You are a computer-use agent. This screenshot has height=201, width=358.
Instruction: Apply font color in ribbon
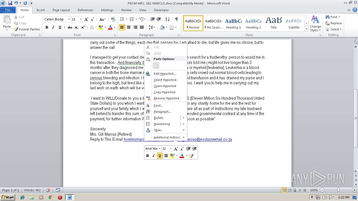110,27
